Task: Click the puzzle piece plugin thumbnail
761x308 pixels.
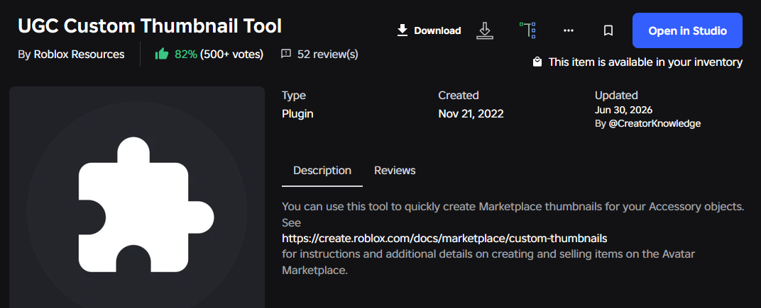Action: 137,198
